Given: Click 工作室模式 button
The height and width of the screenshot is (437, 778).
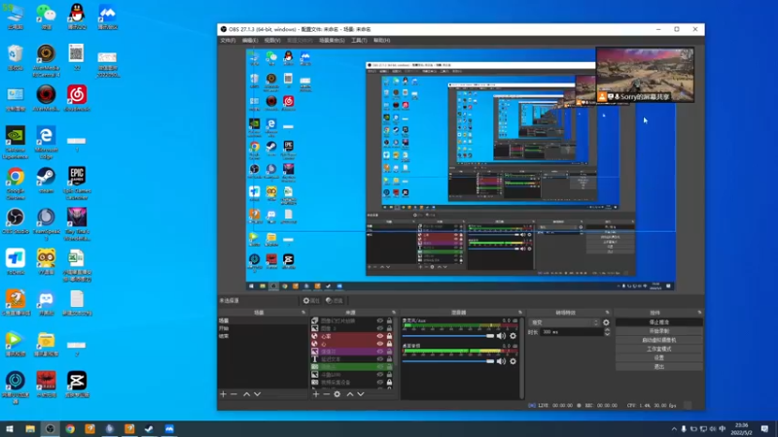Looking at the screenshot, I should pyautogui.click(x=659, y=349).
